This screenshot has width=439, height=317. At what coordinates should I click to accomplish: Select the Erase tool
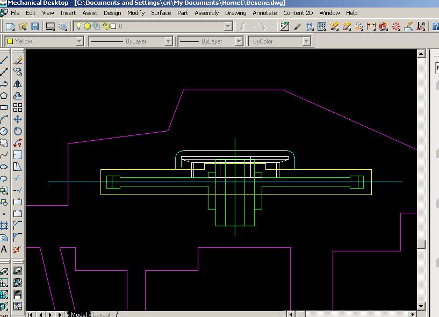(x=18, y=60)
